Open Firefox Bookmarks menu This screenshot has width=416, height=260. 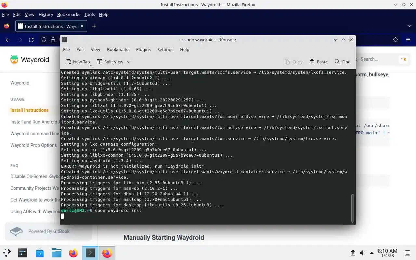tap(69, 14)
